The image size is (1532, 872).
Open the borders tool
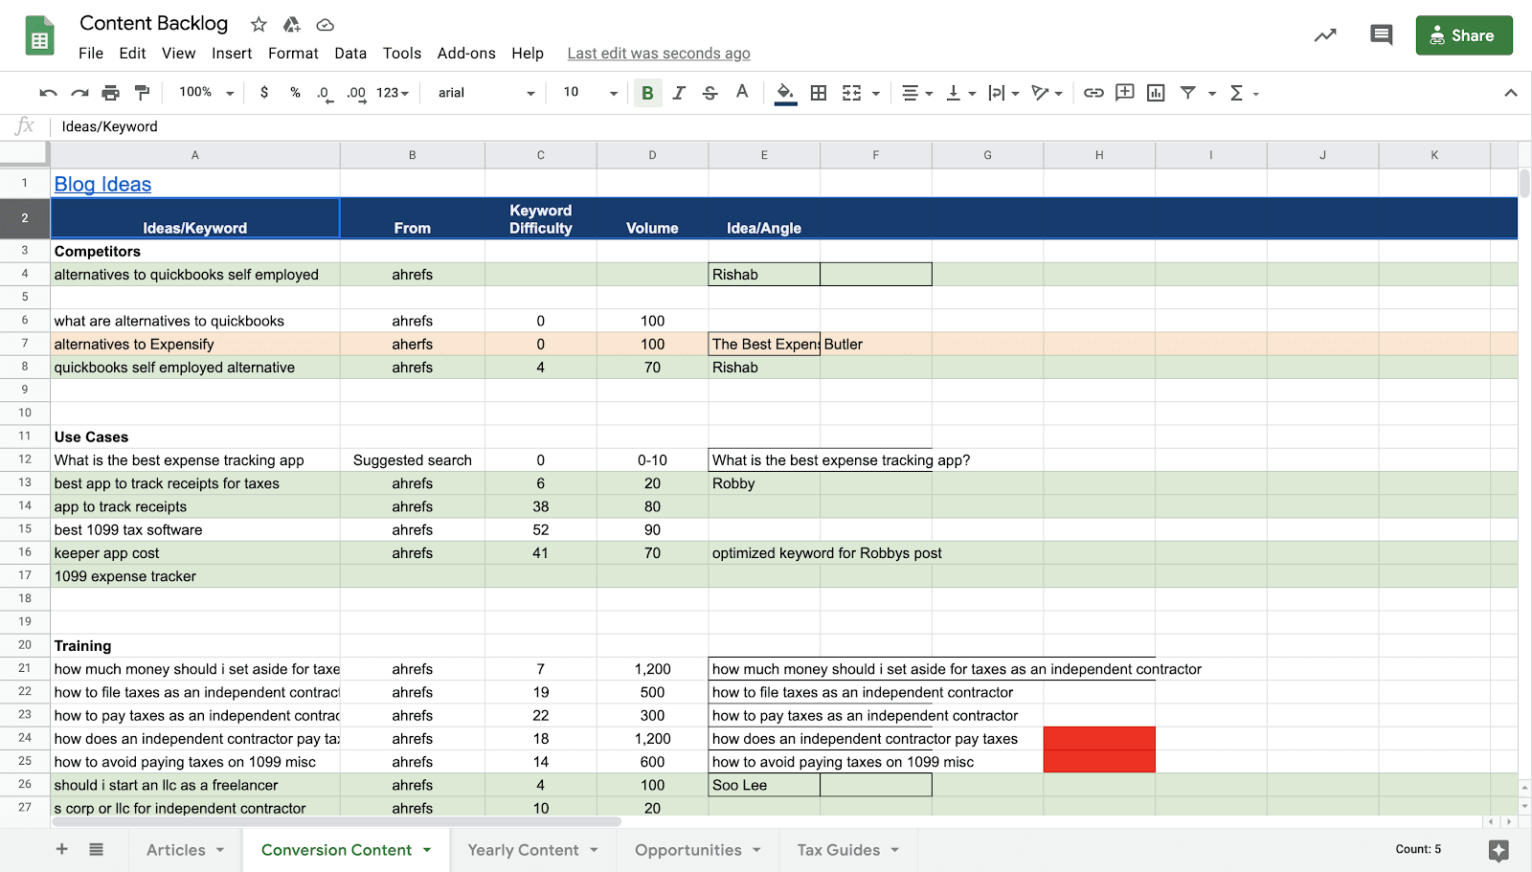point(819,93)
